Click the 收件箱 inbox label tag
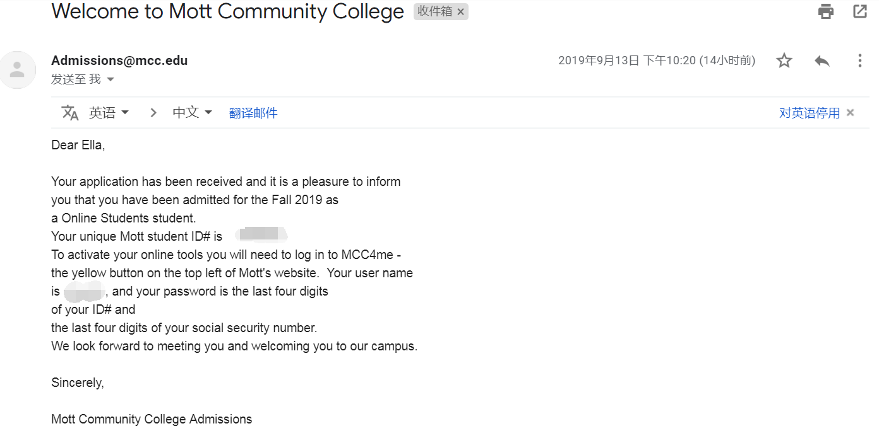 tap(434, 12)
